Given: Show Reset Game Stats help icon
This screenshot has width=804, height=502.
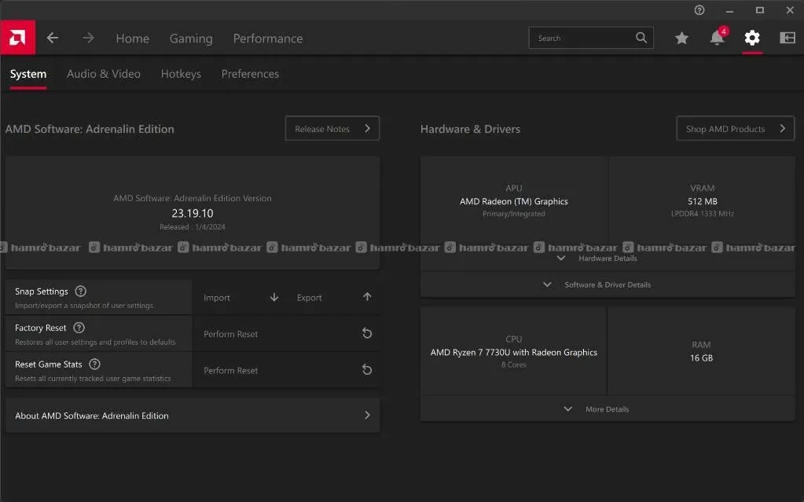Looking at the screenshot, I should 94,364.
